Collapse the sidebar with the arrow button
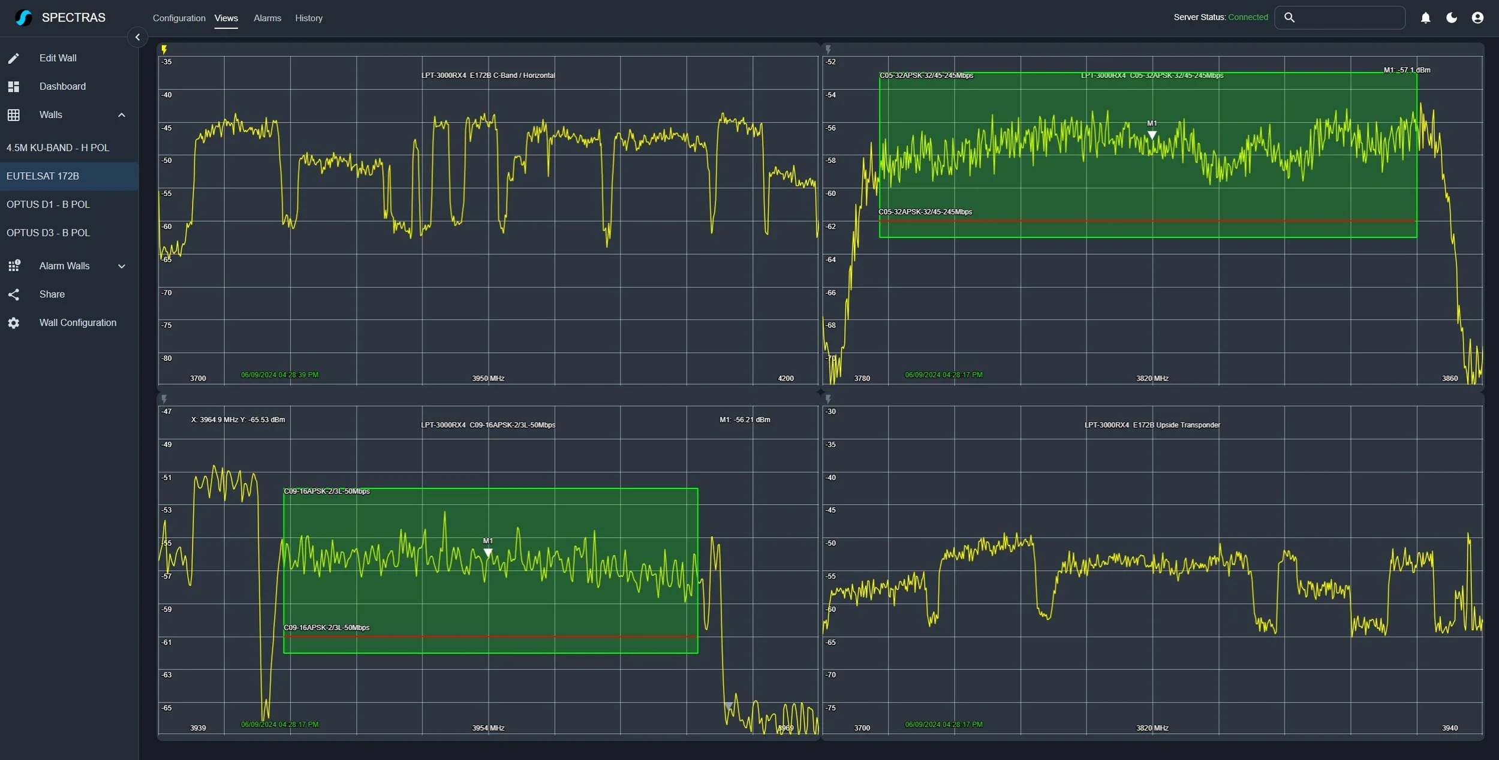1499x760 pixels. [137, 37]
